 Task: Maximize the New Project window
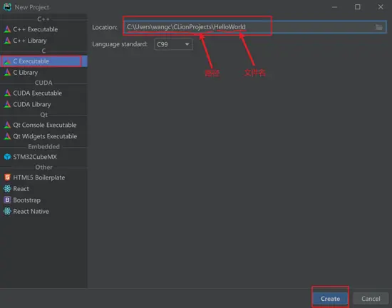pos(358,7)
